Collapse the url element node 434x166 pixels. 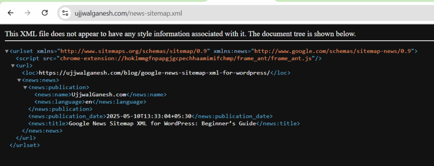[13, 66]
